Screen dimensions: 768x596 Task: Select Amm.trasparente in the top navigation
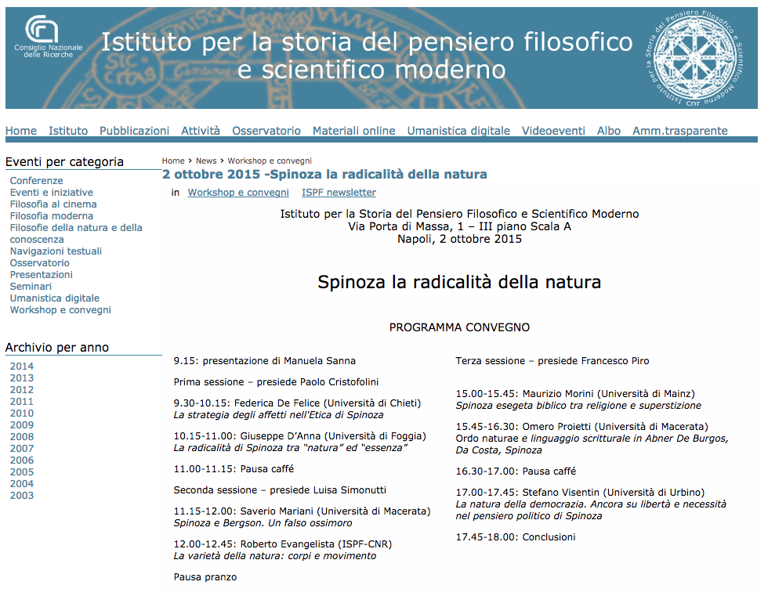tap(679, 131)
